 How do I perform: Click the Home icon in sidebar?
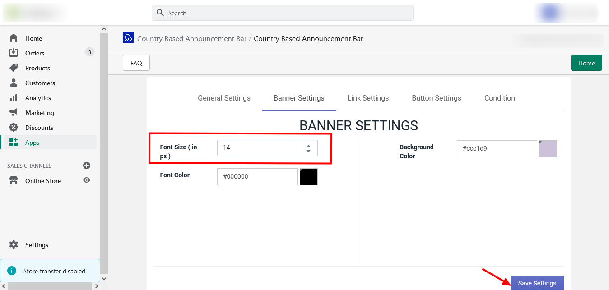pos(14,38)
